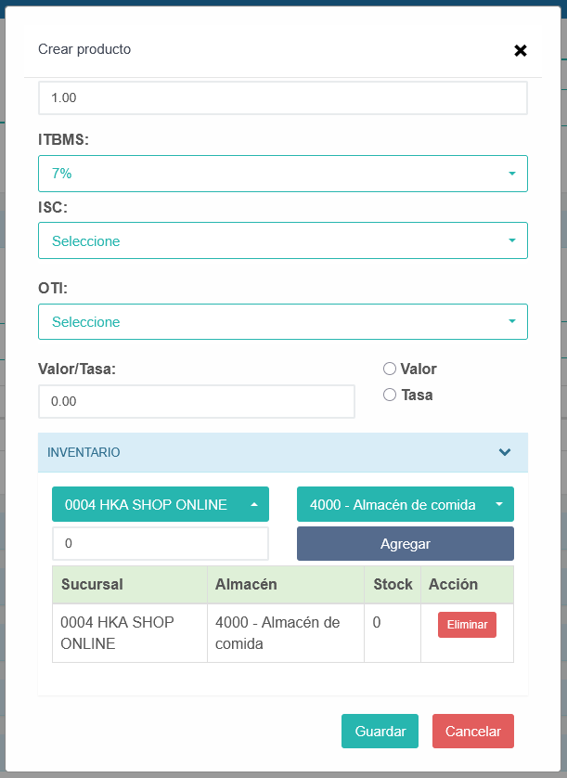Delete the inventory row with Eliminar

coord(467,625)
